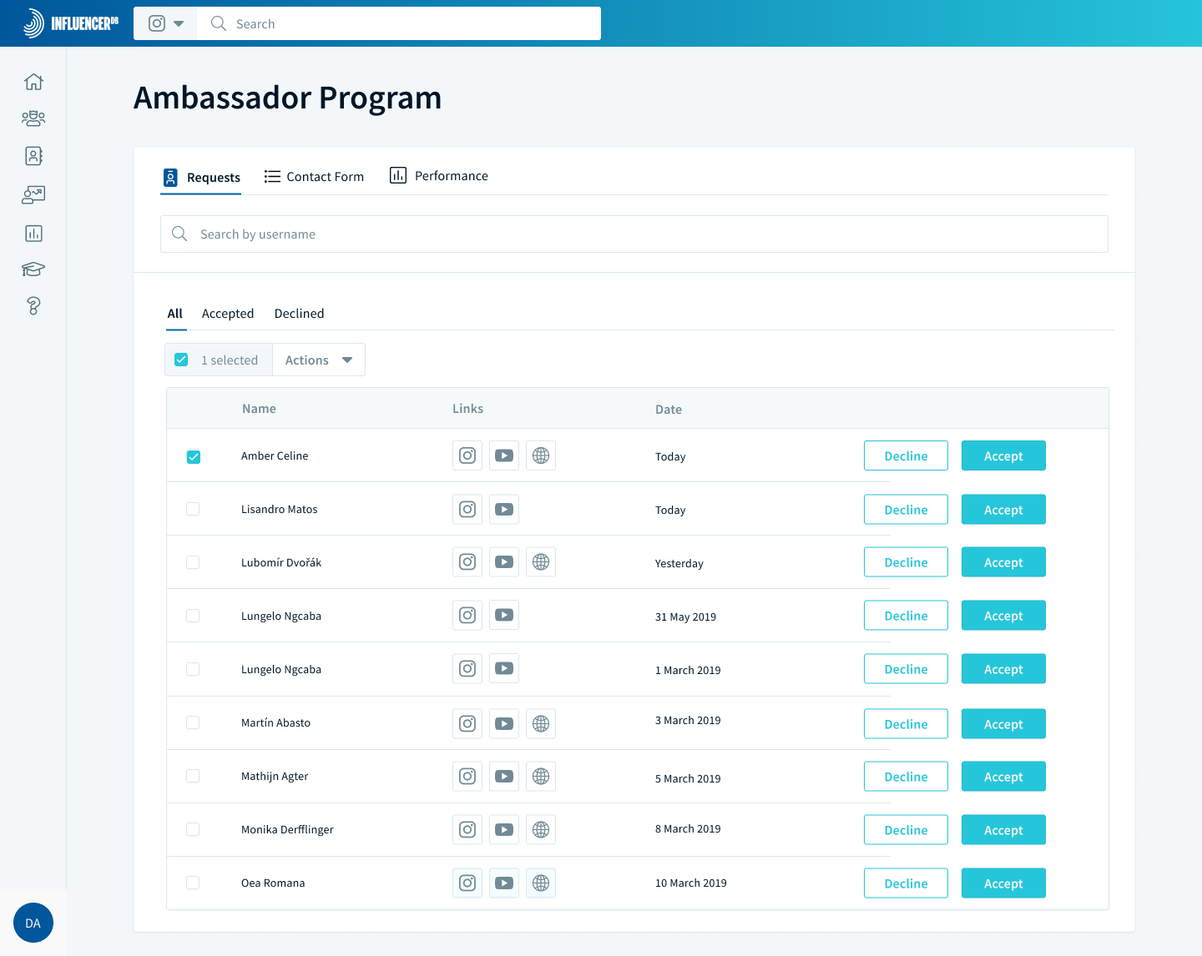Open YouTube link in 1 March 2019 row
This screenshot has width=1202, height=956.
coord(504,669)
